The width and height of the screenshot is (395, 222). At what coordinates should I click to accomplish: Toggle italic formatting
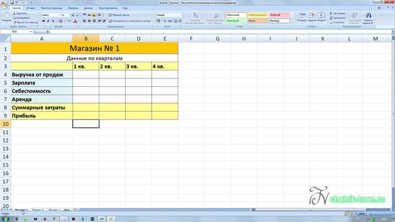(x=48, y=21)
